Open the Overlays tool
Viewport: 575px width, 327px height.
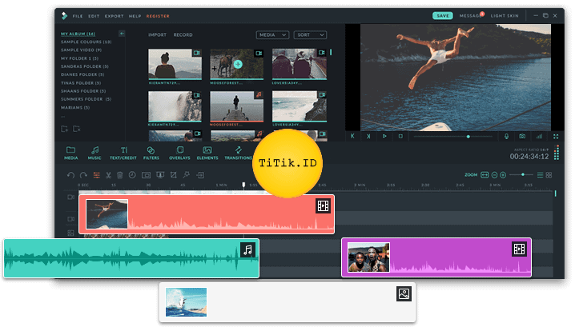[x=179, y=153]
